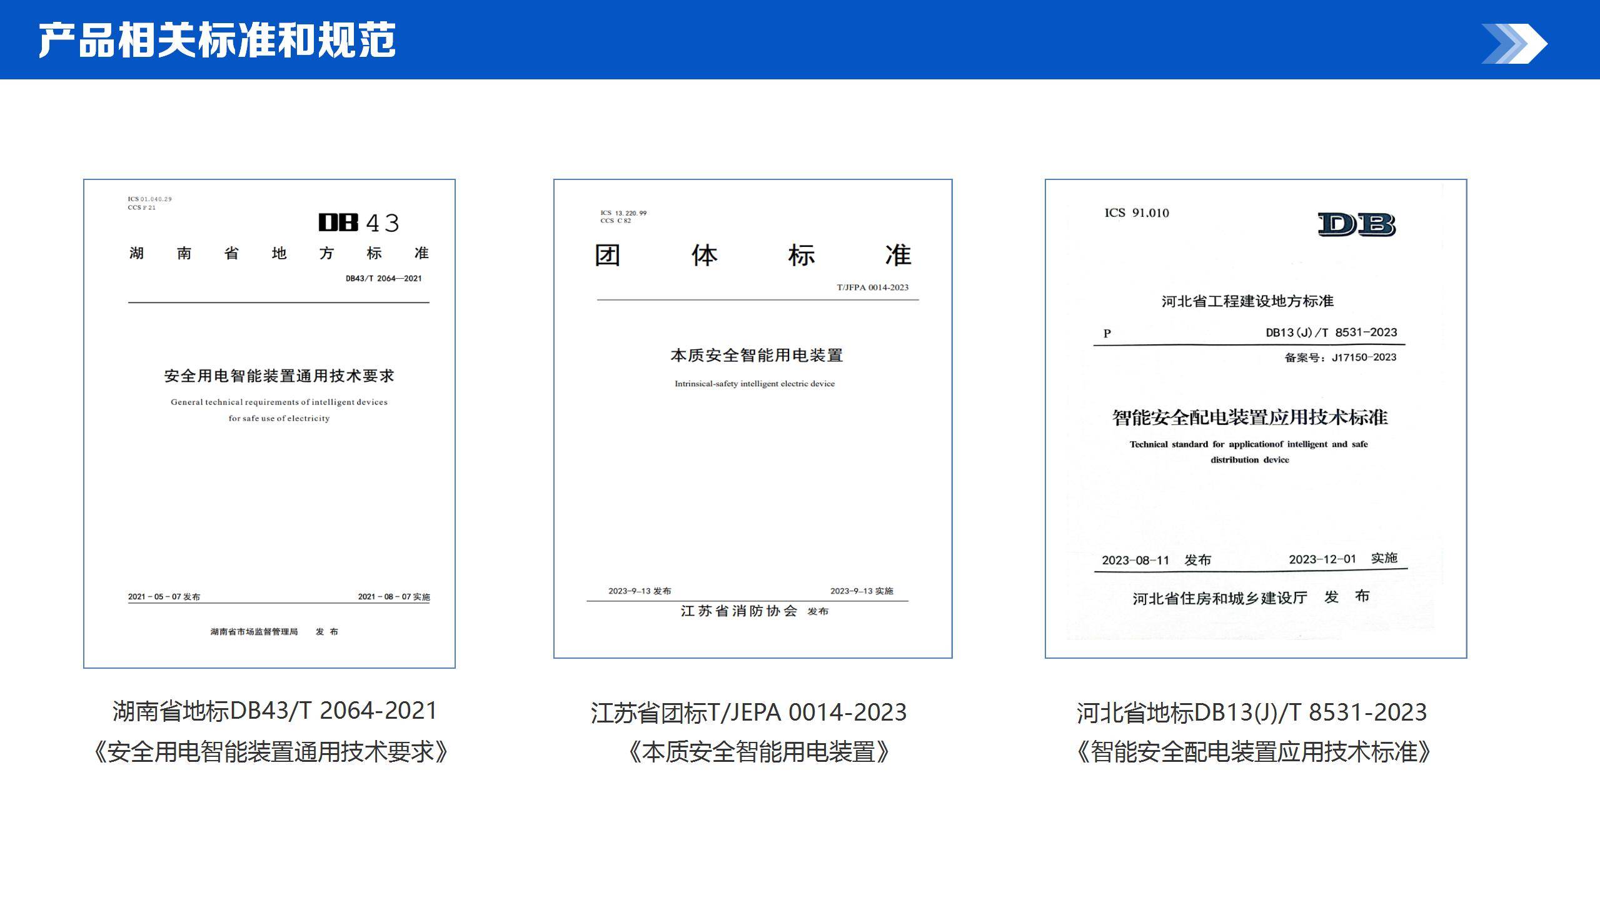Viewport: 1600px width, 900px height.
Task: Click 江苏省消防协会 publisher text
Action: click(739, 611)
